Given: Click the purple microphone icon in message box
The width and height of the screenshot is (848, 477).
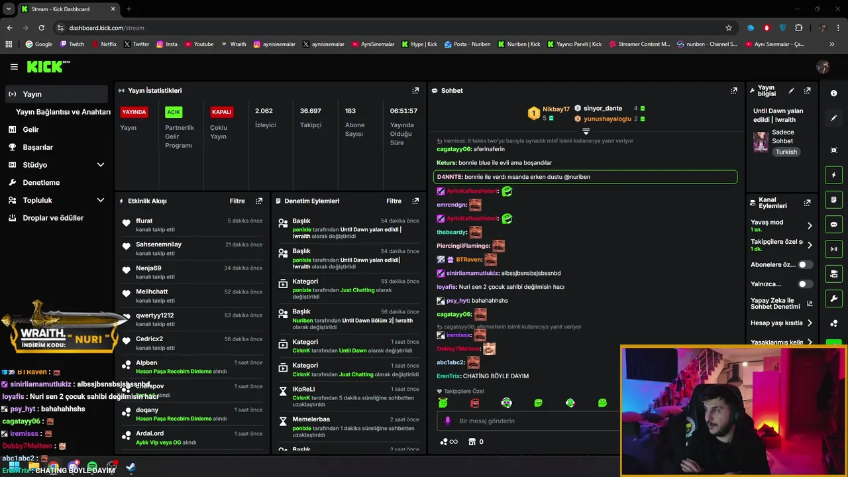Looking at the screenshot, I should (x=448, y=421).
